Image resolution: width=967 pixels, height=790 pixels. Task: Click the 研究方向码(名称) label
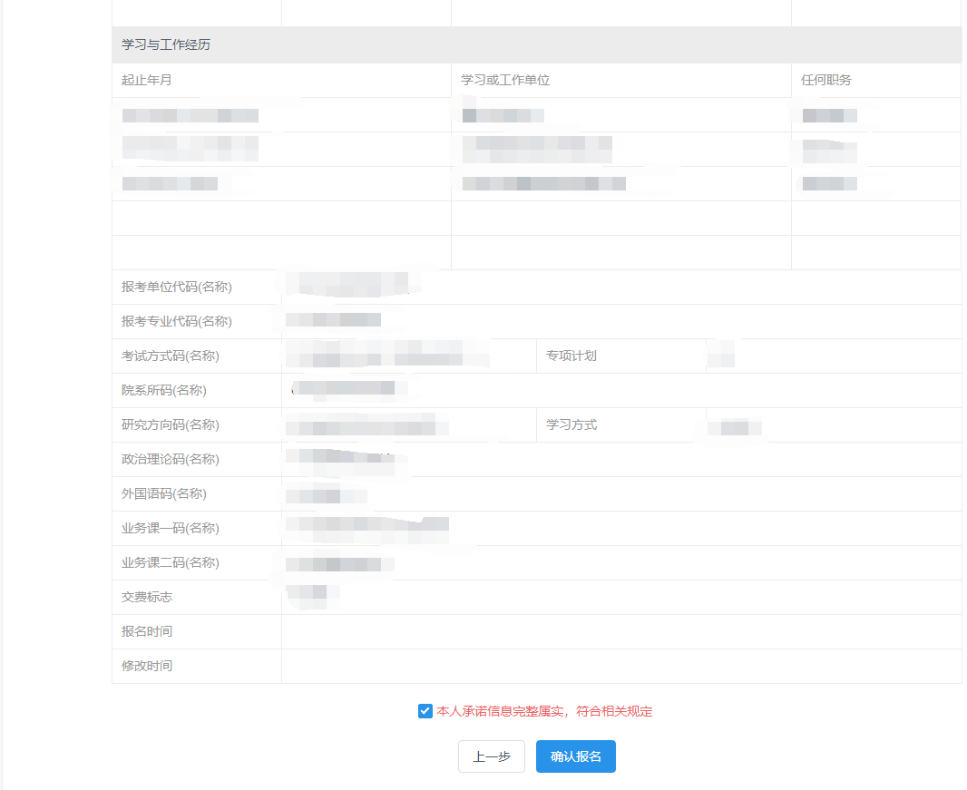coord(171,424)
